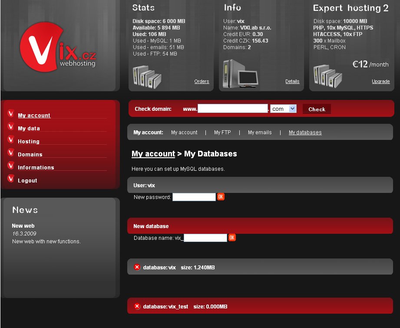The height and width of the screenshot is (328, 400).
Task: Switch to the My FTP tab
Action: point(222,133)
